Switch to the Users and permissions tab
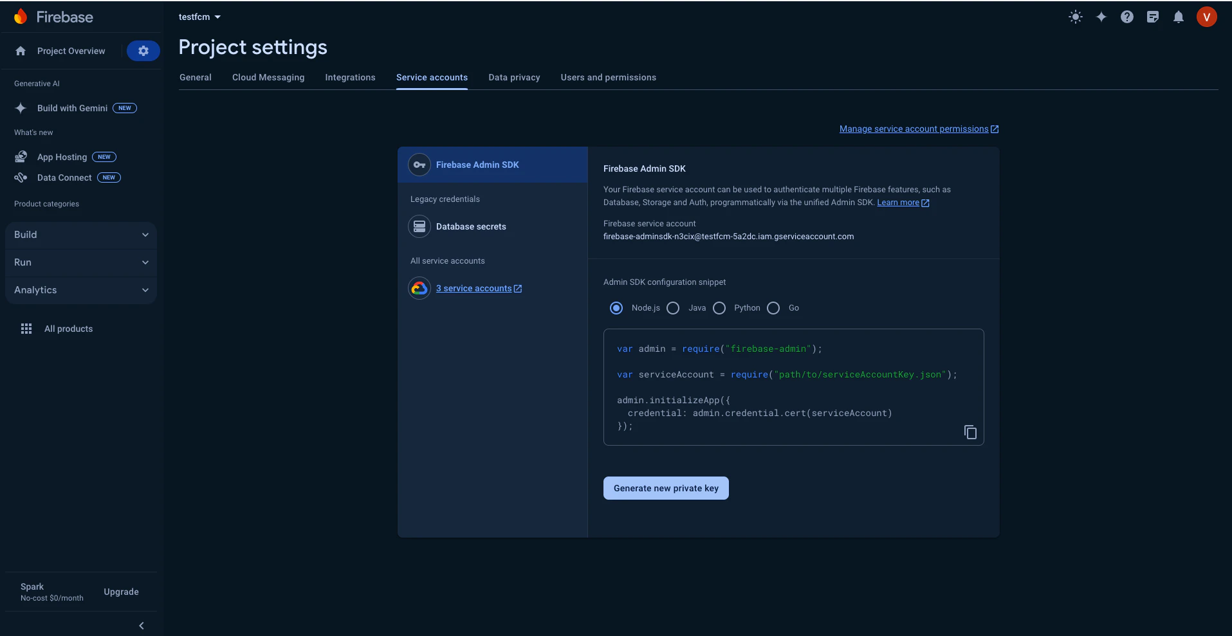 pos(608,77)
